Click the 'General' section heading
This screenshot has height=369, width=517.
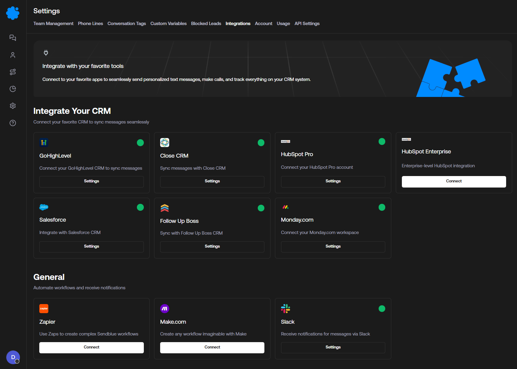click(49, 277)
